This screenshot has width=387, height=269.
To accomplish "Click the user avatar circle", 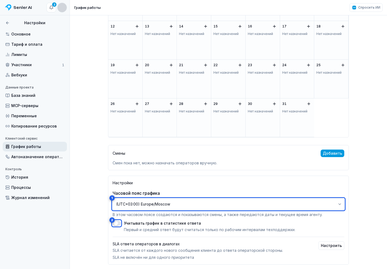I will [x=62, y=8].
